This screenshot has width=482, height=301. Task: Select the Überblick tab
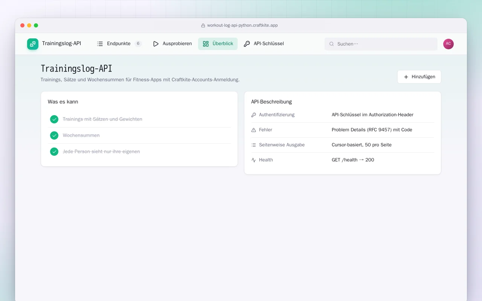[x=218, y=44]
